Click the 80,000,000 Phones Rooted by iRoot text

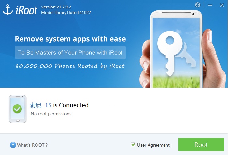tap(70, 66)
